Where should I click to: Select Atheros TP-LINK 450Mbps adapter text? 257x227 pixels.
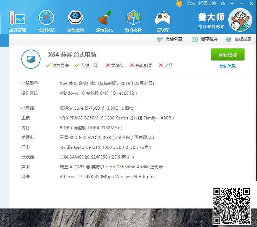click(x=107, y=177)
